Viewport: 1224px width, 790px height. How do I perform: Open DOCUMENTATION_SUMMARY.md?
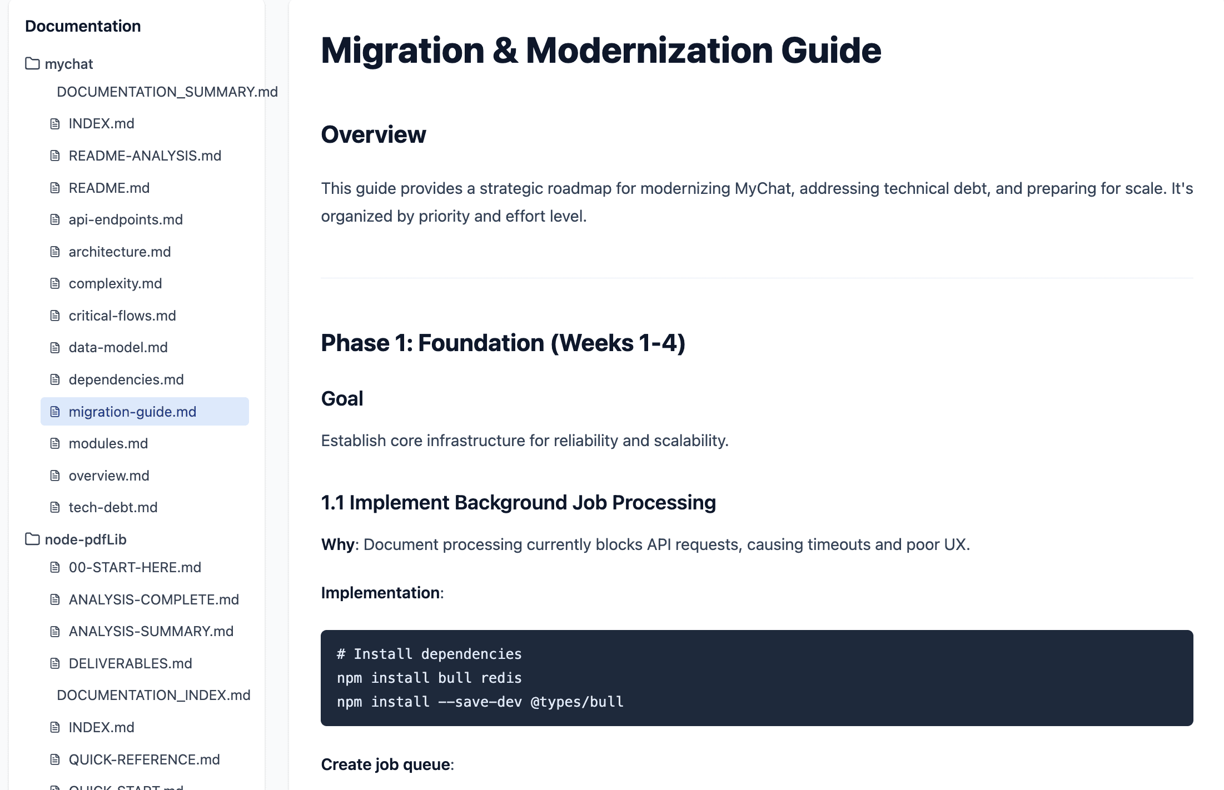167,92
